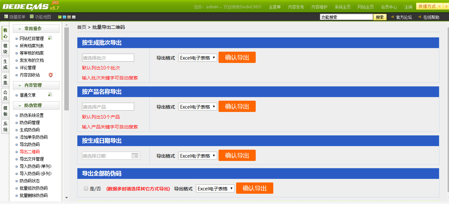Screen dimensions: 449x204
Task: Click the icon next to 普通文章
Action: pos(50,95)
